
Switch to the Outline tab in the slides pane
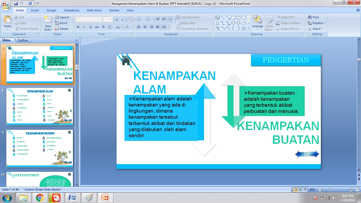pyautogui.click(x=22, y=40)
